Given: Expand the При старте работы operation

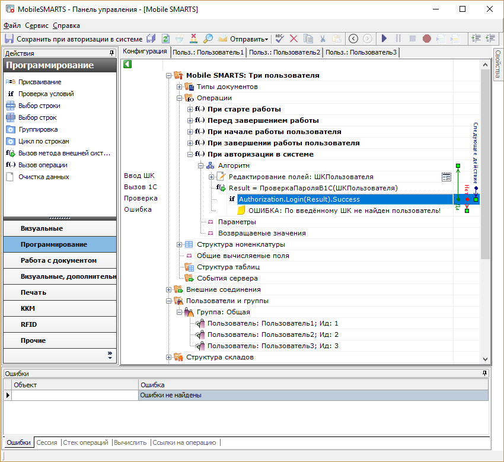Looking at the screenshot, I should tap(190, 109).
